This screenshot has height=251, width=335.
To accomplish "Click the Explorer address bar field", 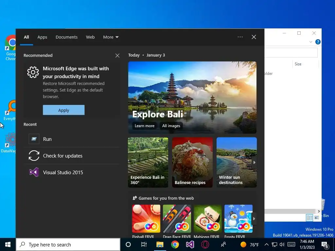I will click(291, 53).
